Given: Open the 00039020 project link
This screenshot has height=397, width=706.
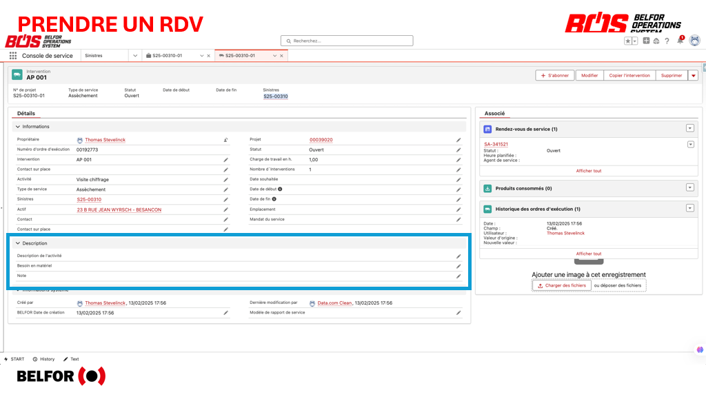Looking at the screenshot, I should click(321, 140).
